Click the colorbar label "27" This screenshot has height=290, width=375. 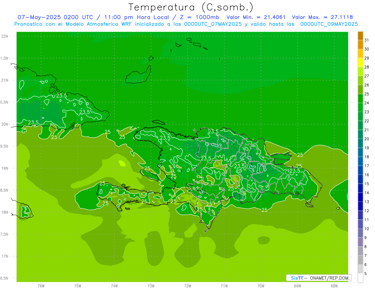(367, 76)
